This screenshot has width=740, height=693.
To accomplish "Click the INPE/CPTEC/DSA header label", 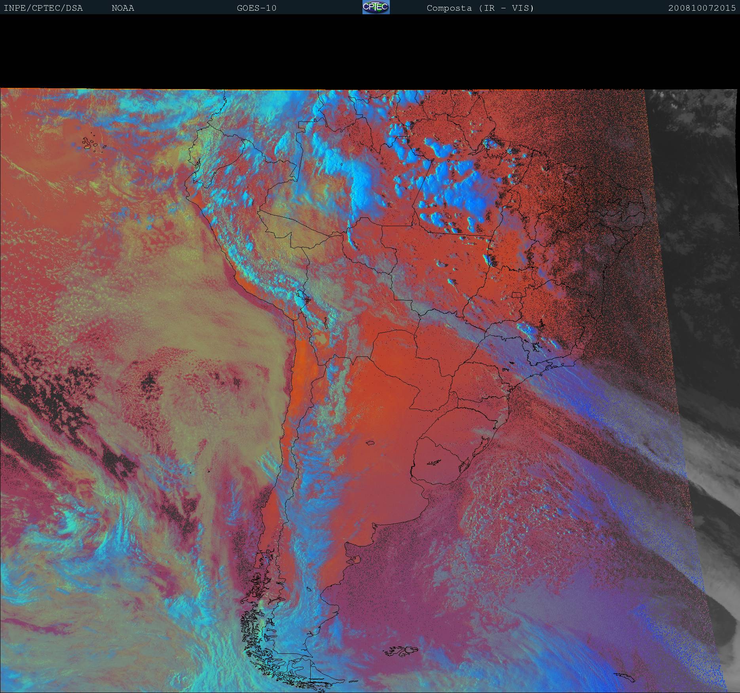I will click(43, 8).
